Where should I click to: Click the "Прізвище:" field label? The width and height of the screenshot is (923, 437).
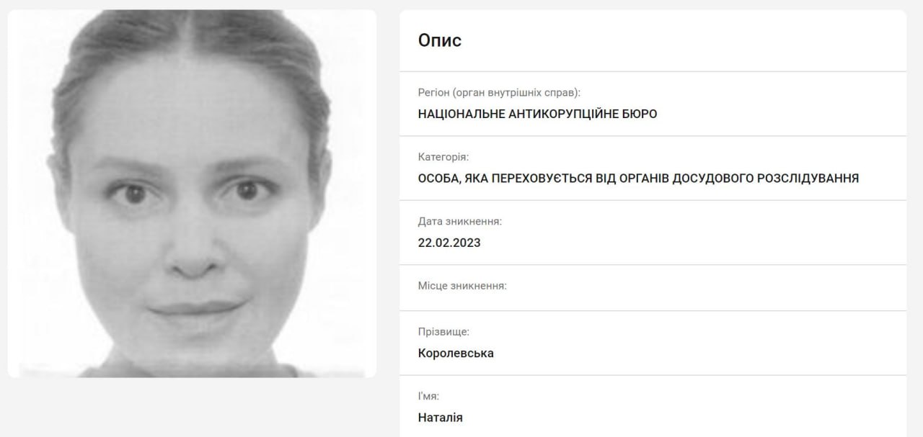[443, 332]
